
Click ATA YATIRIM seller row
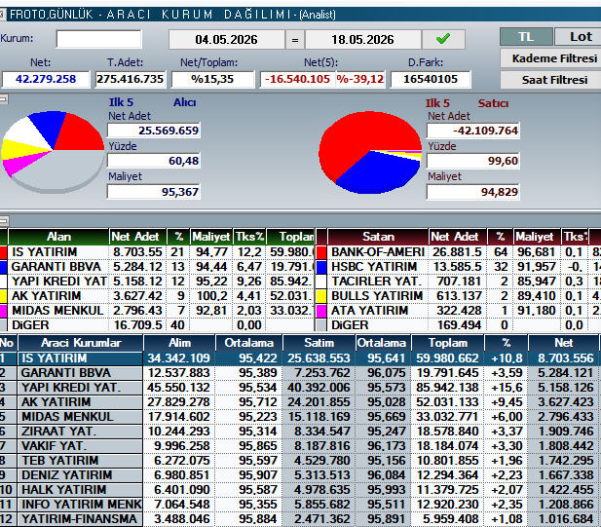point(459,311)
